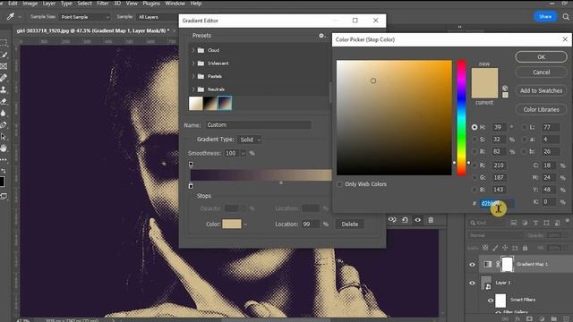
Task: Click the blue Share button
Action: click(x=545, y=17)
